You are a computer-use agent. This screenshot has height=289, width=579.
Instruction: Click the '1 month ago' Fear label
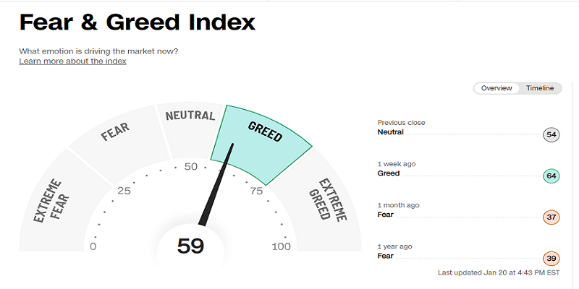(386, 215)
